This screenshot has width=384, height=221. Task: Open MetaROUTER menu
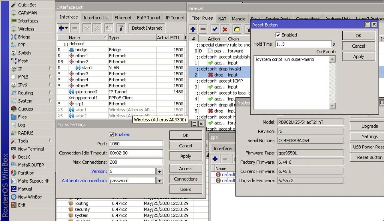31,165
